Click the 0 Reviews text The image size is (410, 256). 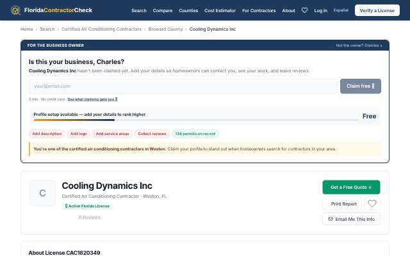[x=90, y=218]
